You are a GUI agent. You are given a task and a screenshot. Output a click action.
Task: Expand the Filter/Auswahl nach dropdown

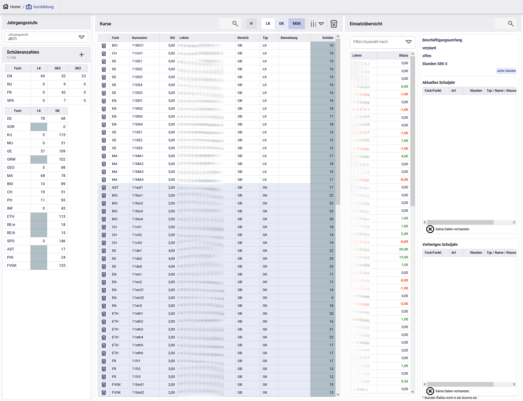(x=408, y=42)
